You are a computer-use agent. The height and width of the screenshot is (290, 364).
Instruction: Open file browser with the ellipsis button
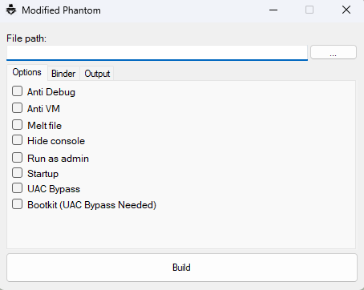tap(334, 52)
